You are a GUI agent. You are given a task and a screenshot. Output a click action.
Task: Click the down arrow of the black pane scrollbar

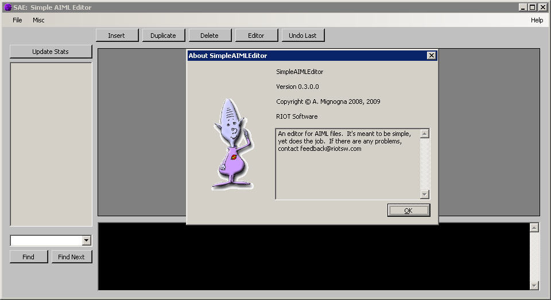click(534, 285)
